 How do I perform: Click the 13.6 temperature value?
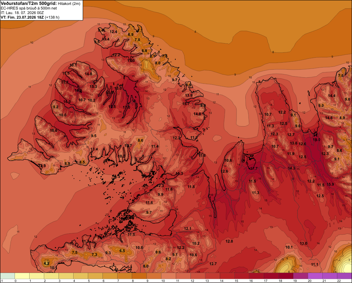[294, 143]
